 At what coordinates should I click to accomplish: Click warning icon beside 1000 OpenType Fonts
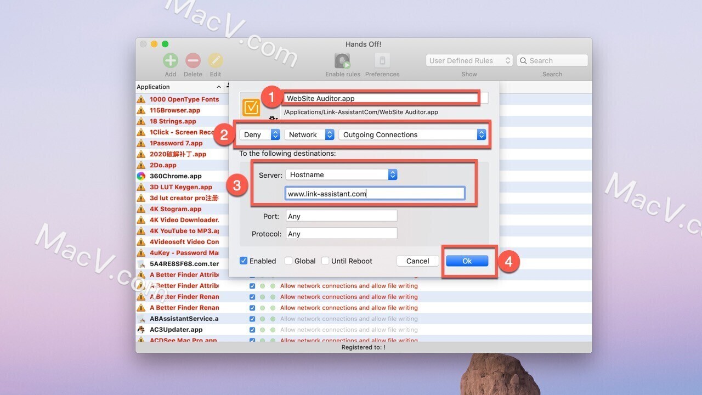[x=141, y=99]
